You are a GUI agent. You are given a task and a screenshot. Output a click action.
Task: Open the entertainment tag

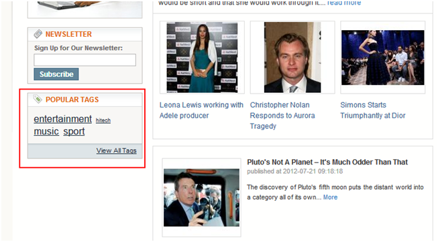coord(62,119)
